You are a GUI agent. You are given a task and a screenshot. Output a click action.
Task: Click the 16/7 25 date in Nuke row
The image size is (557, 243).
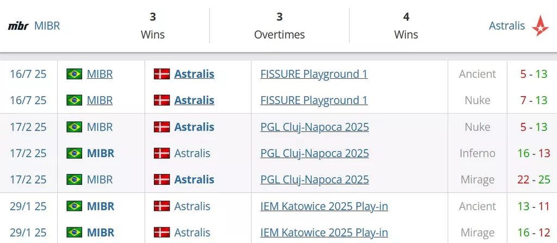(28, 100)
